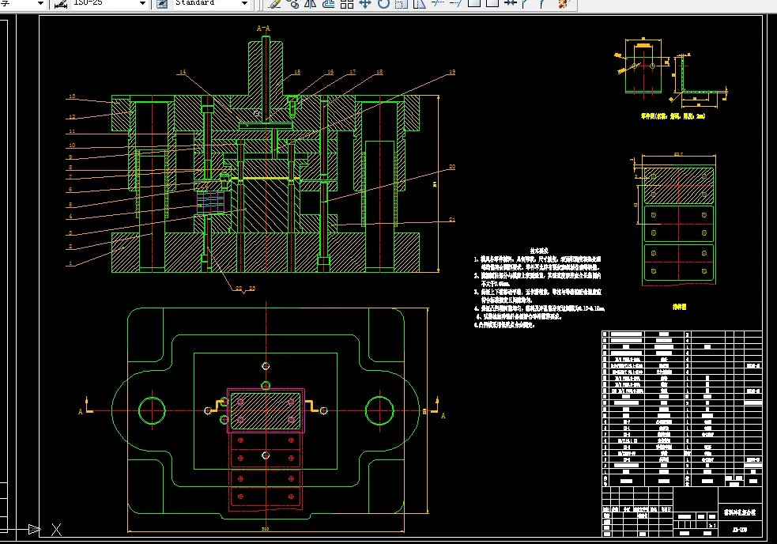Pick the Rotate tool
The height and width of the screenshot is (544, 777).
(x=383, y=3)
